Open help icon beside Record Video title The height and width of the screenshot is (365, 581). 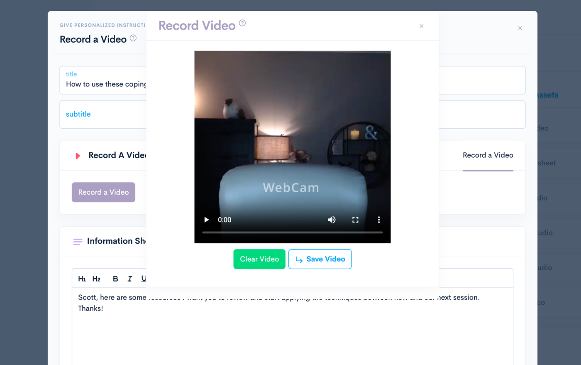(x=242, y=23)
